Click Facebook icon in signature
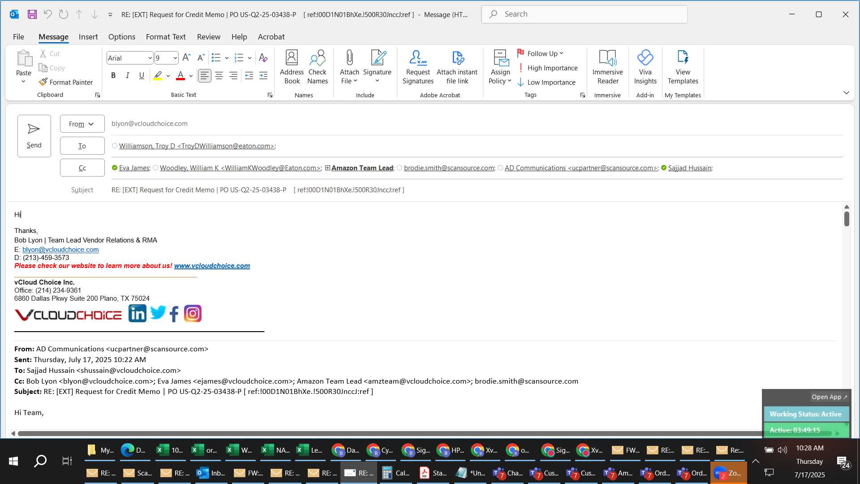This screenshot has height=484, width=860. click(x=174, y=314)
